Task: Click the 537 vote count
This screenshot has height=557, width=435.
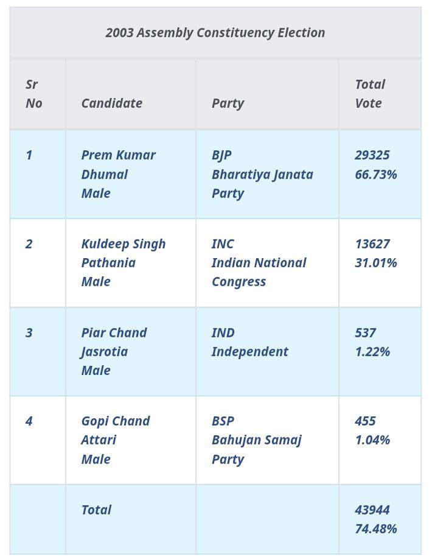Action: [365, 333]
